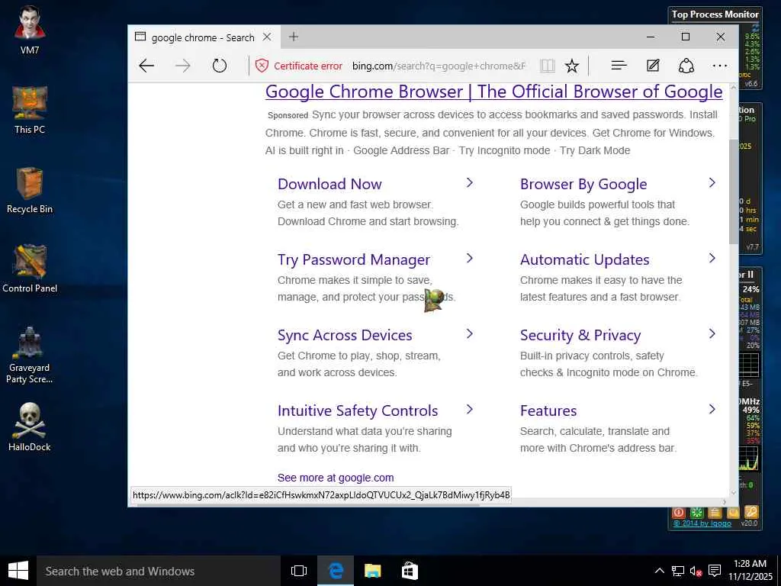The height and width of the screenshot is (586, 781).
Task: Add this page to favorites with the star icon
Action: 572,66
